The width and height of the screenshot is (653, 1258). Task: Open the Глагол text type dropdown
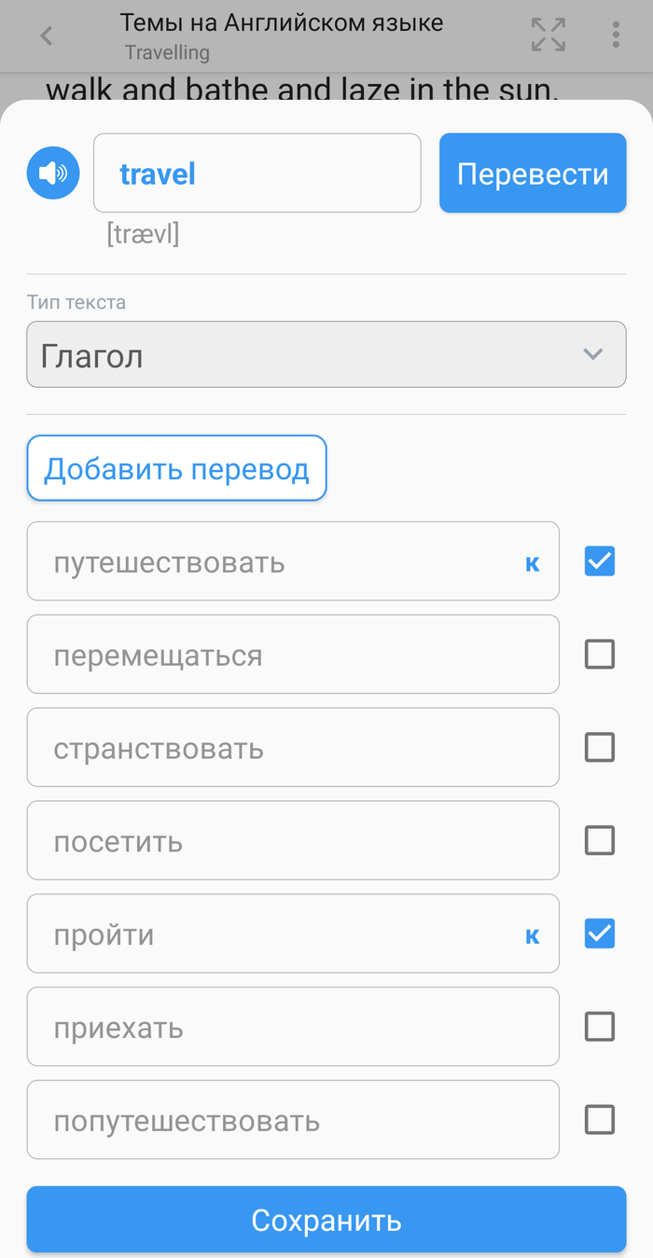click(x=326, y=354)
